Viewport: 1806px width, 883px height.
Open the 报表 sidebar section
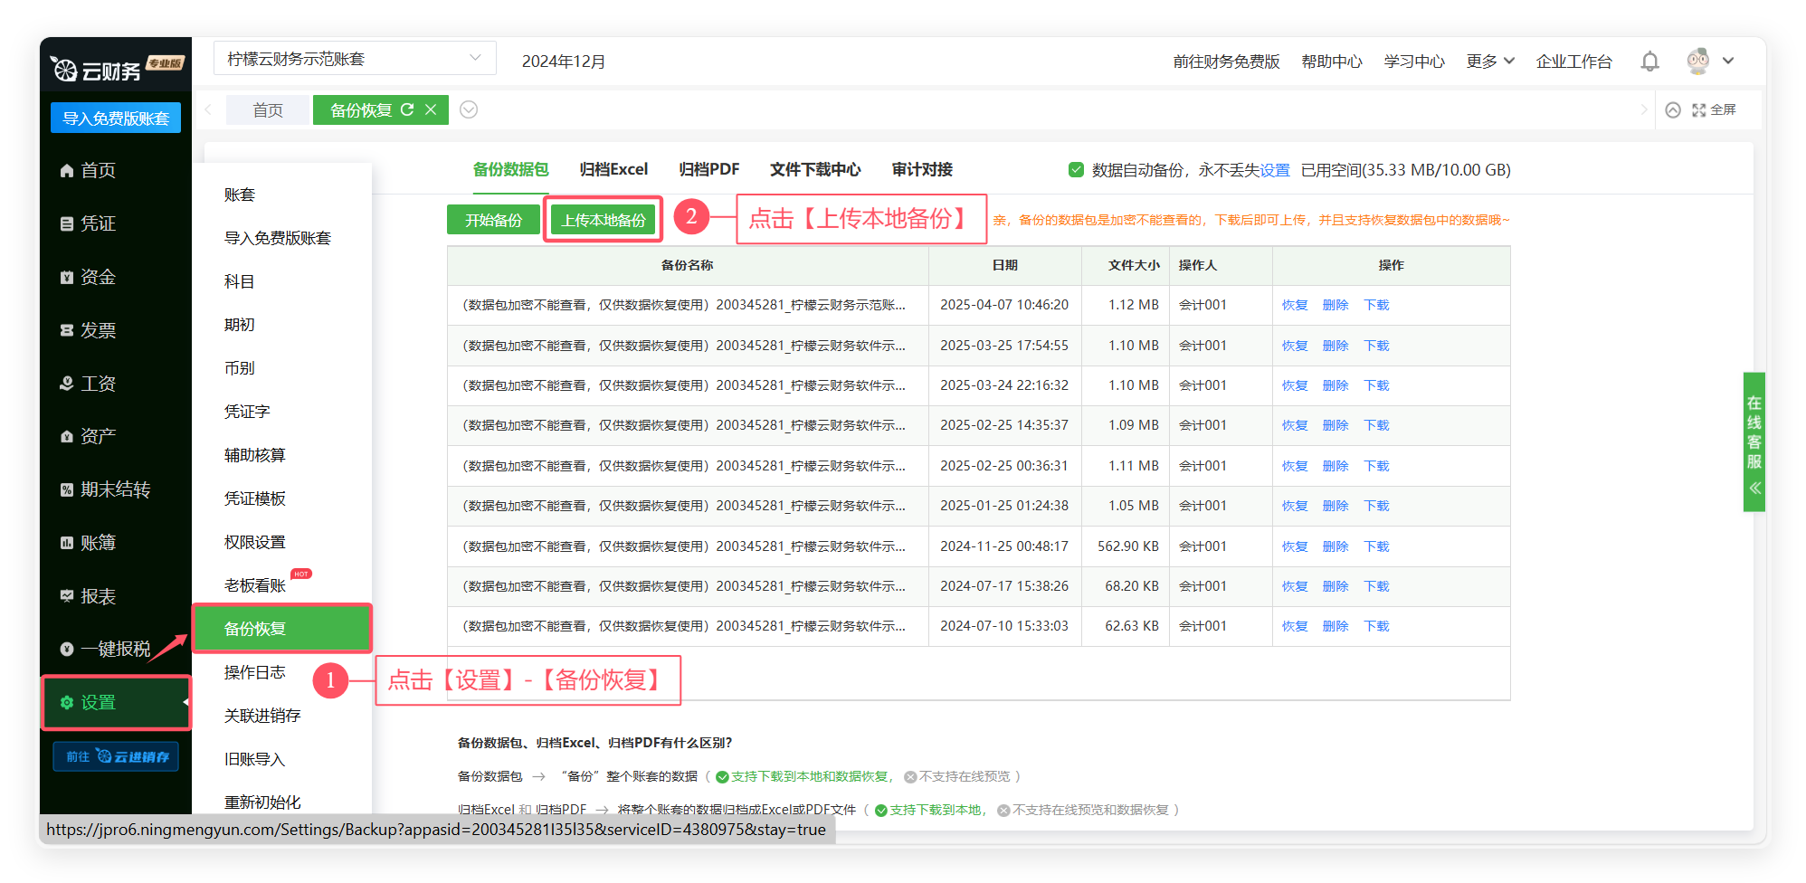[x=98, y=596]
